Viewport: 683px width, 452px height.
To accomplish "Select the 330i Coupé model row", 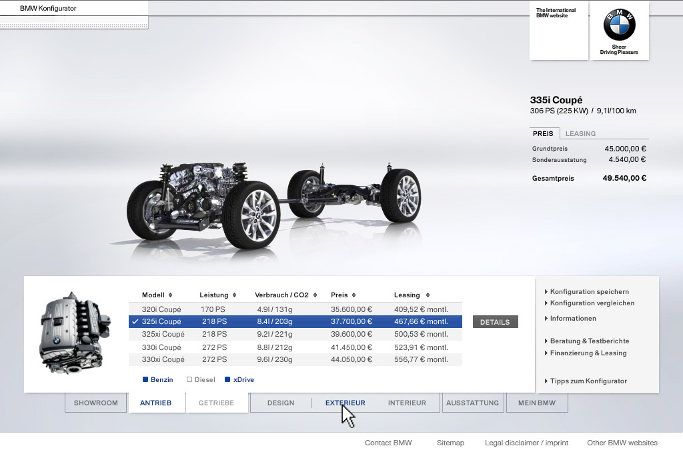I will click(x=295, y=347).
